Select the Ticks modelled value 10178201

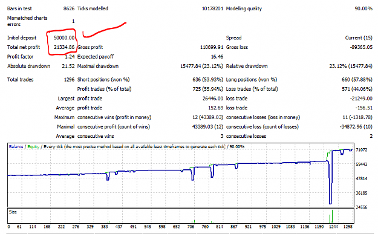click(213, 8)
